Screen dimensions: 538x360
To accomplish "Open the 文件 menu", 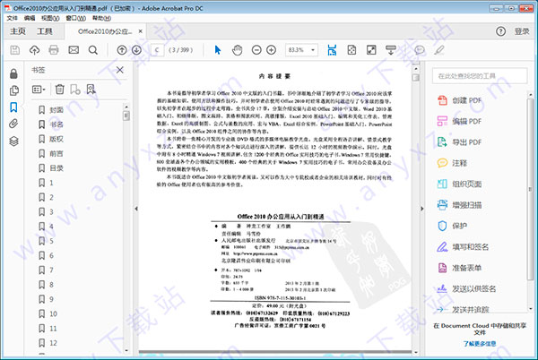I will [13, 18].
